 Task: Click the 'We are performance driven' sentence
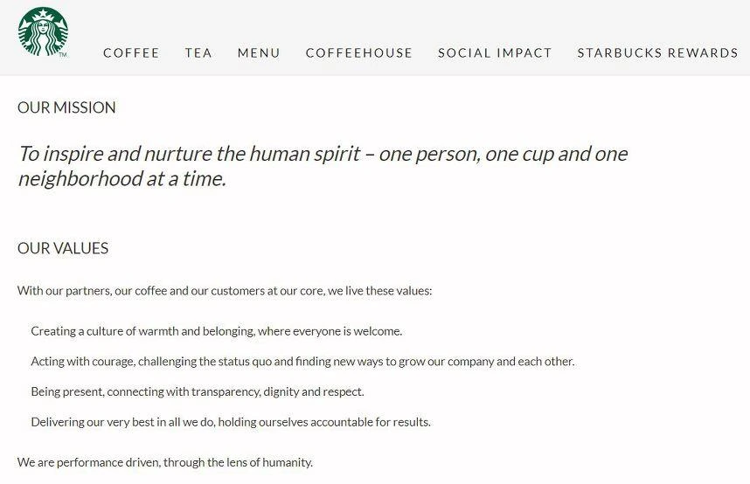[x=165, y=462]
